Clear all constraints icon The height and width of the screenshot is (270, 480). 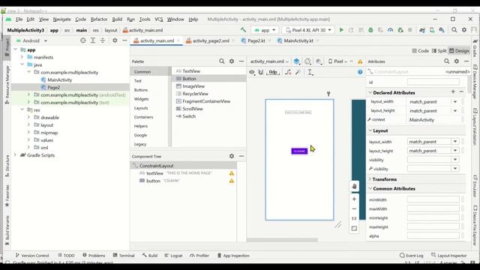point(288,72)
